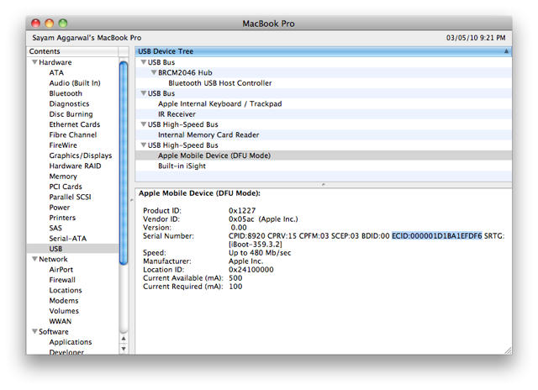Collapse the BRCM2046 Hub tree node
The image size is (538, 390).
[x=154, y=73]
